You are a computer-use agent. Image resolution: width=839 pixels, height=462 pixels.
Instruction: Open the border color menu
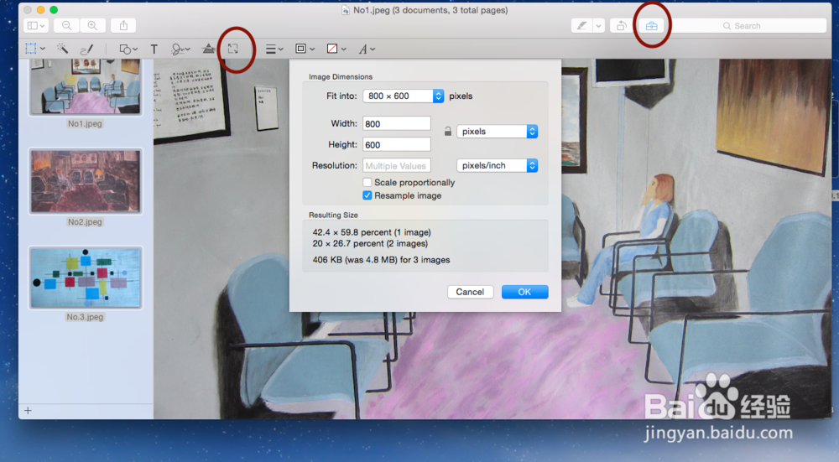tap(305, 49)
